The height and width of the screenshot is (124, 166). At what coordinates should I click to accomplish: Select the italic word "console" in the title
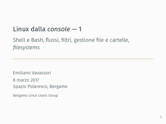pos(59,29)
